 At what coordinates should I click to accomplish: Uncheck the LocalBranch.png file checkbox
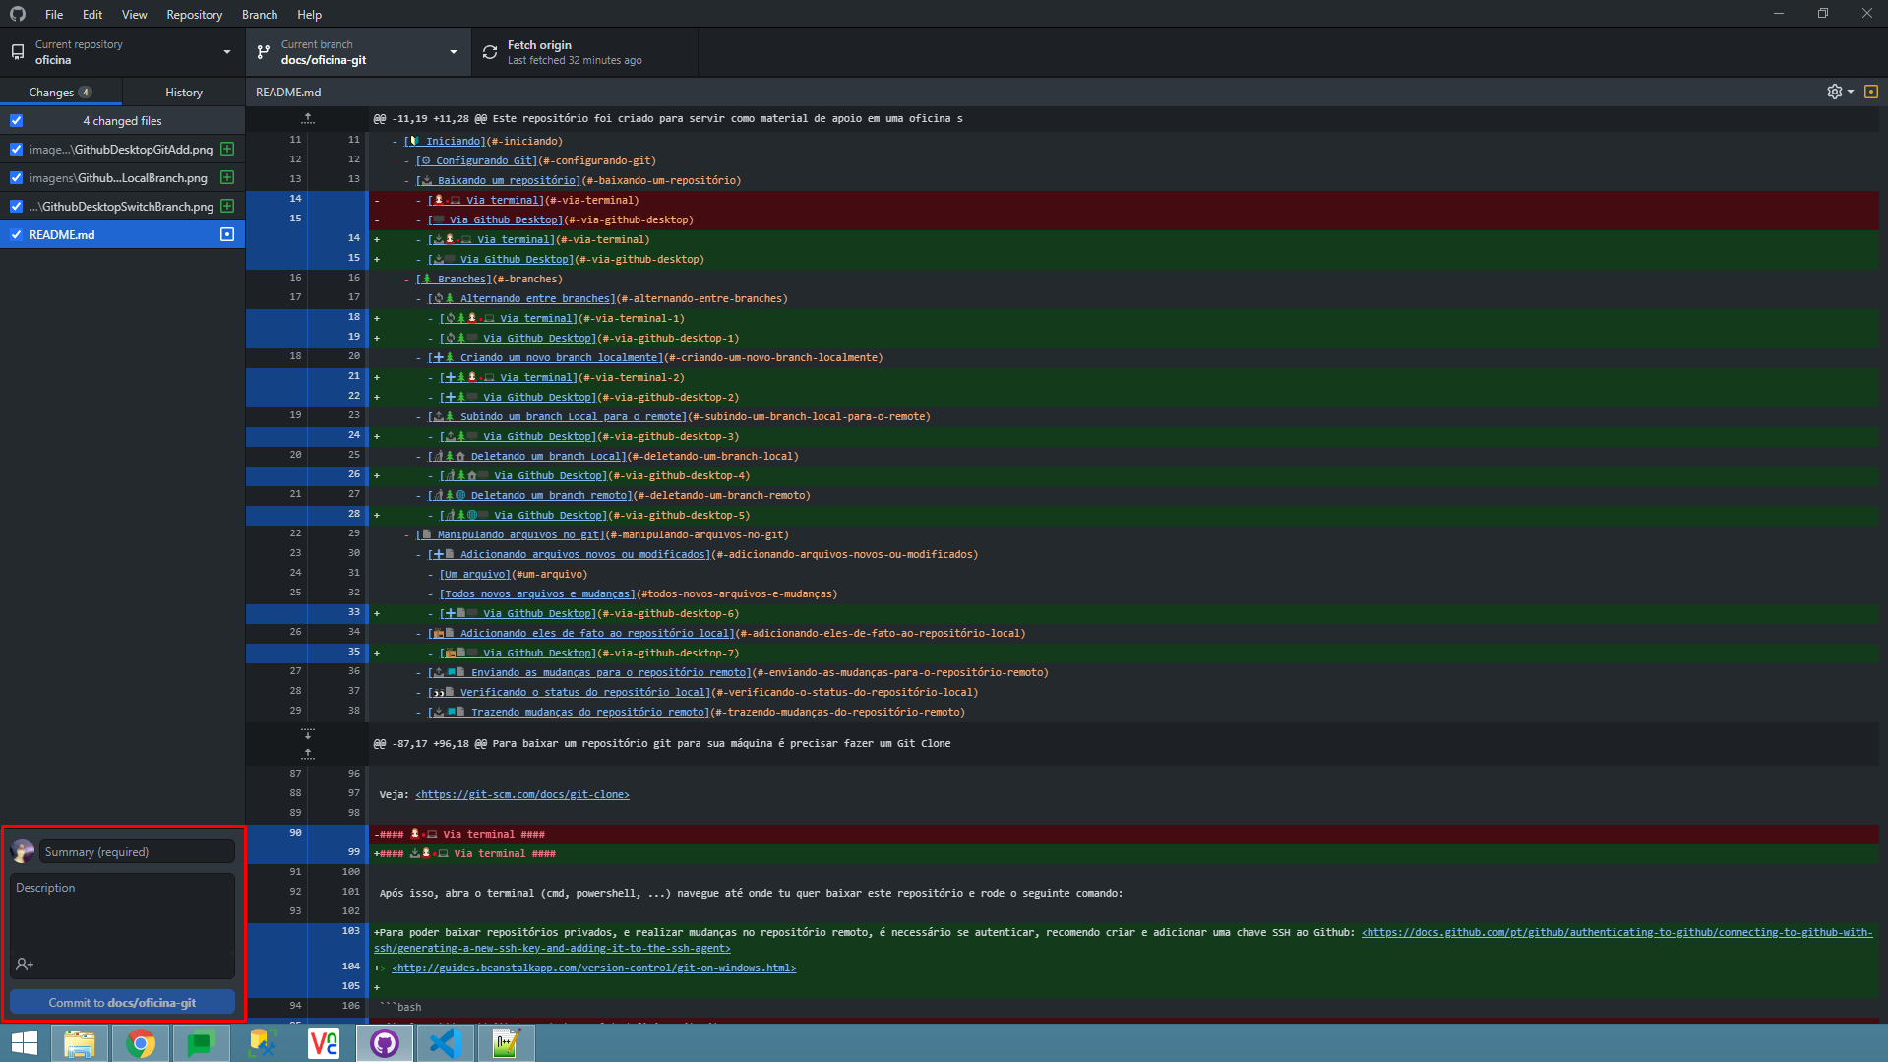tap(16, 177)
